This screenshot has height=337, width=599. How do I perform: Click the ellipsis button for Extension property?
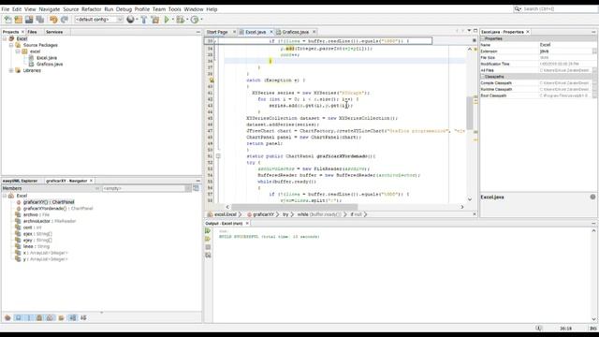click(594, 51)
